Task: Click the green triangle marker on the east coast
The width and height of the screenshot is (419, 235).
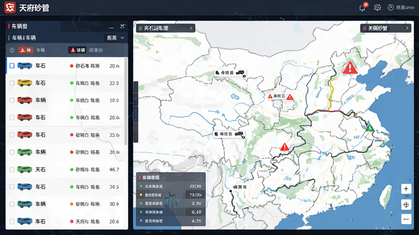Action: click(x=369, y=128)
